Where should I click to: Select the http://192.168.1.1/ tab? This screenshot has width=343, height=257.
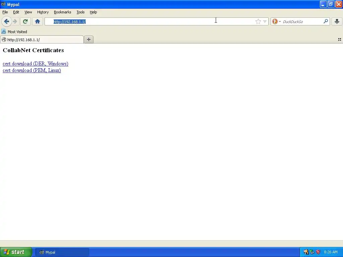click(42, 39)
